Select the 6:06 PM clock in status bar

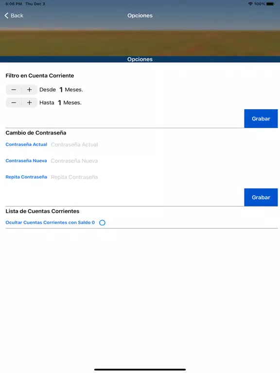point(14,4)
